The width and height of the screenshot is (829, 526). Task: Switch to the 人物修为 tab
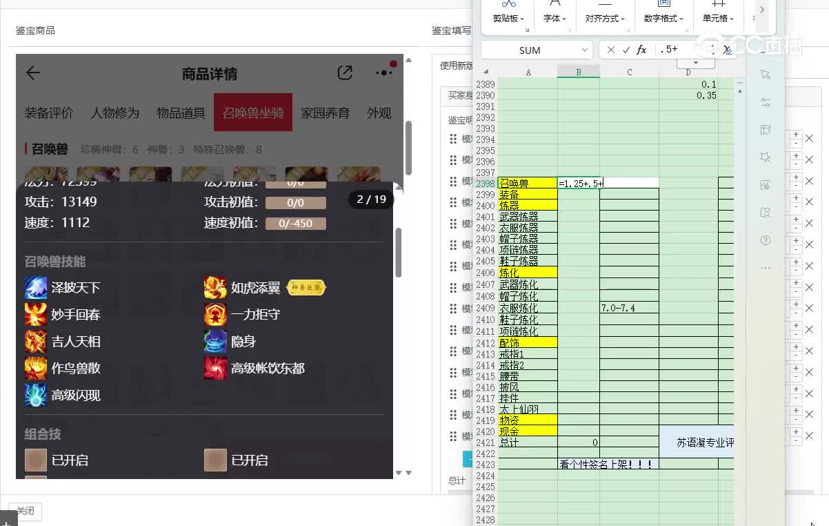[114, 113]
